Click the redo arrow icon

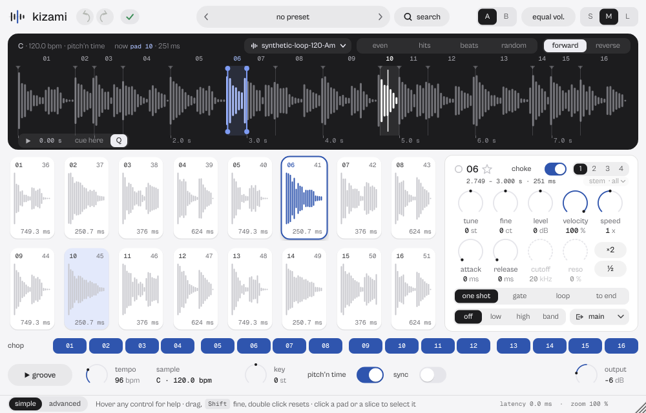105,17
